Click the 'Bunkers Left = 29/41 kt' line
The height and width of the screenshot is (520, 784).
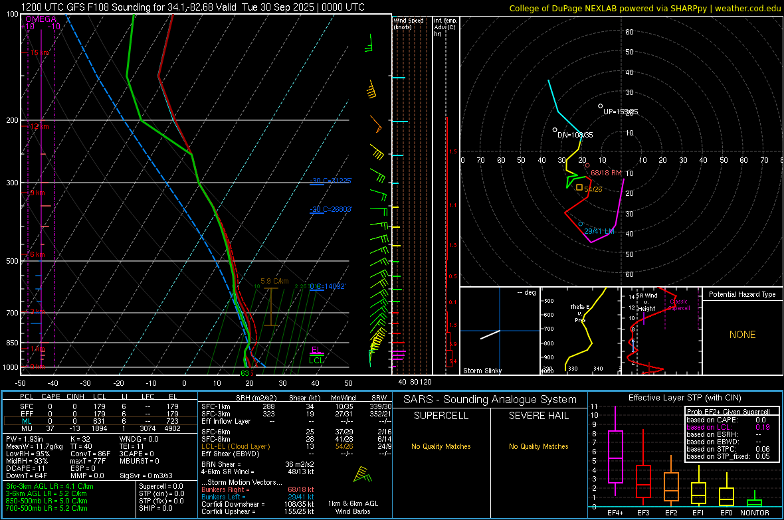pos(258,497)
